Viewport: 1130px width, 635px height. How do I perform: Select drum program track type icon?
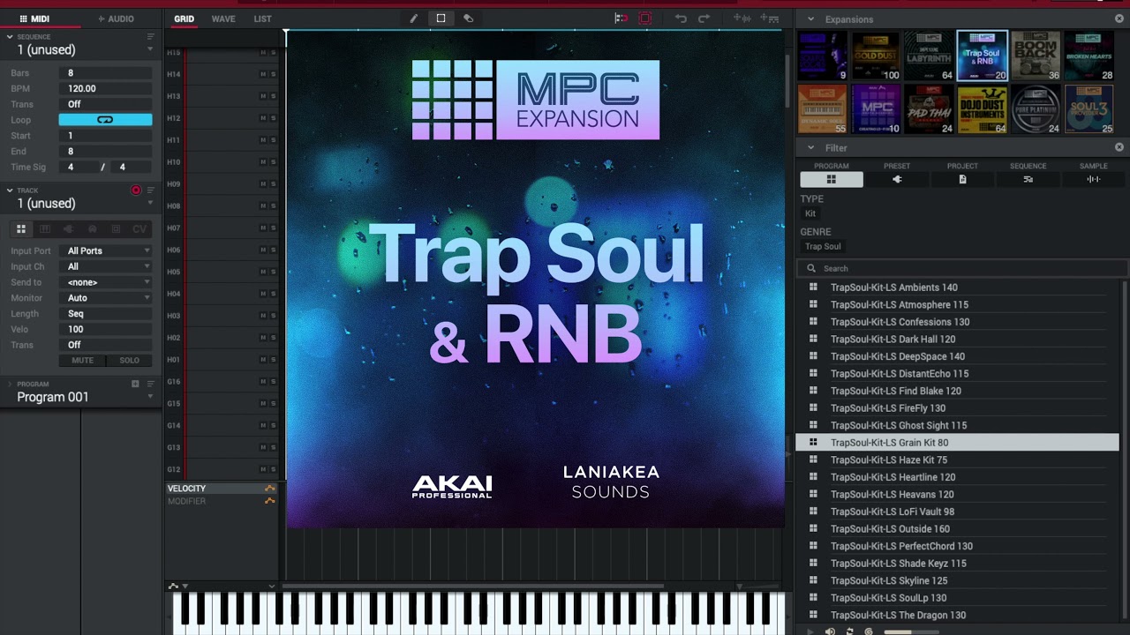pyautogui.click(x=21, y=229)
